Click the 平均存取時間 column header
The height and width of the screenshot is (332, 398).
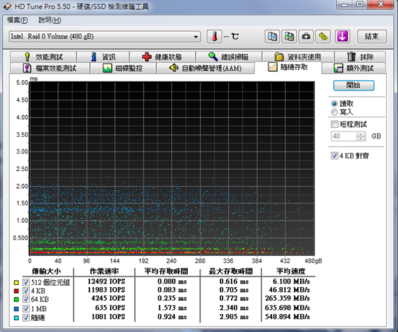coord(166,271)
